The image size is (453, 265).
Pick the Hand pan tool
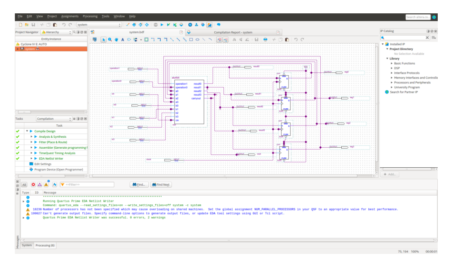point(116,40)
